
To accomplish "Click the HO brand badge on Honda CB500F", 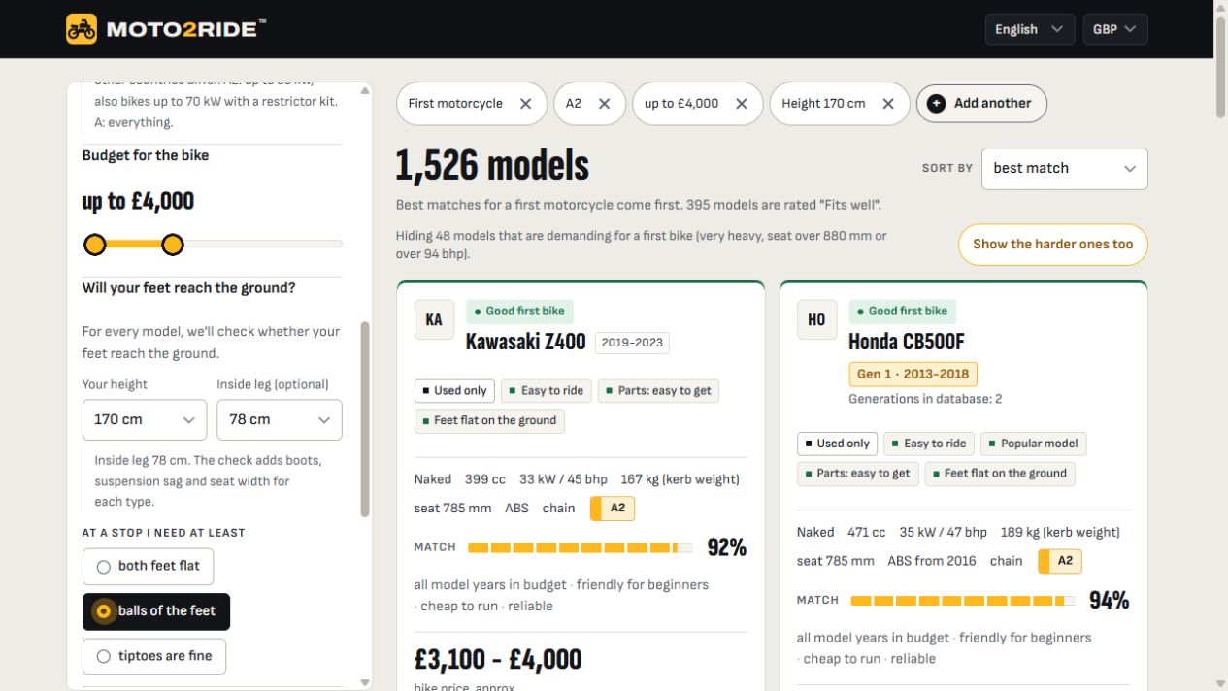I will click(816, 319).
